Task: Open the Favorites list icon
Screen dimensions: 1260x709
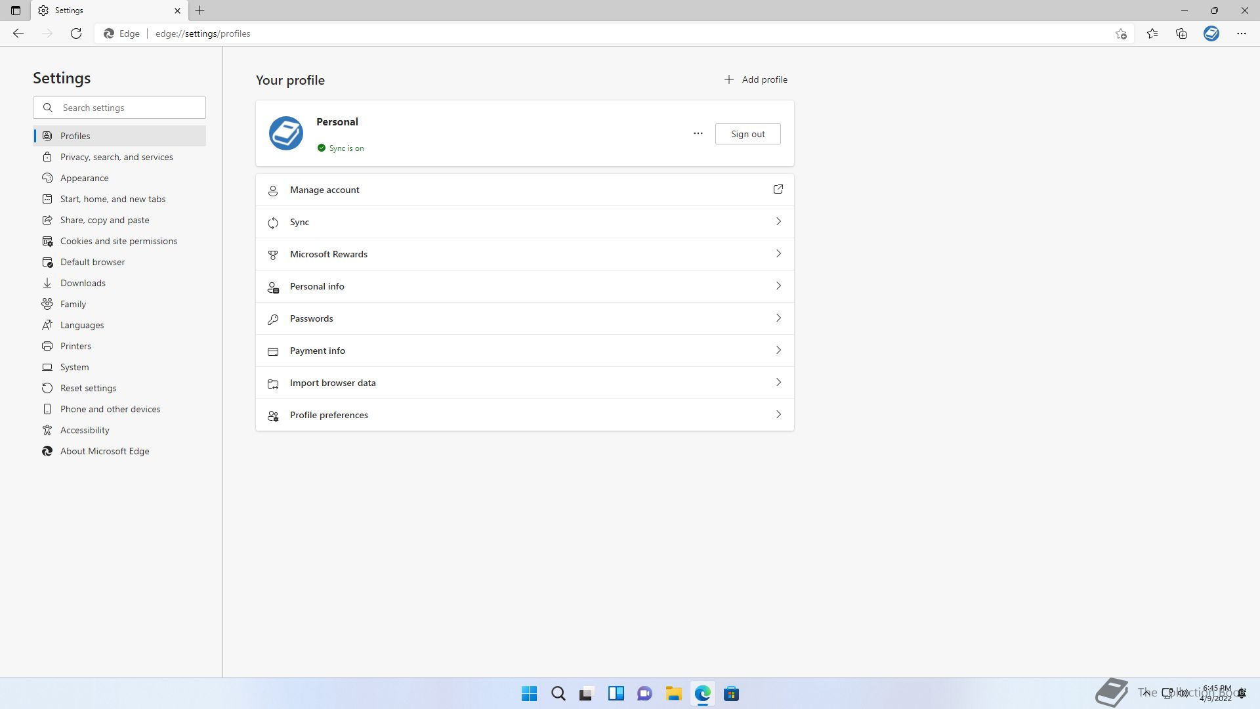Action: (x=1152, y=33)
